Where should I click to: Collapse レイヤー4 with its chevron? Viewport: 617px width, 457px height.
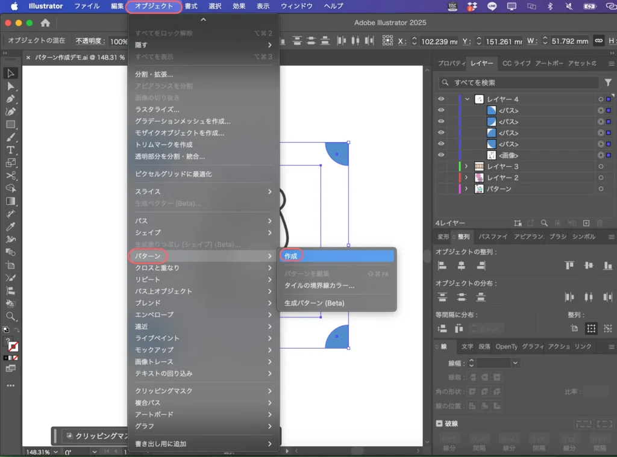tap(467, 99)
